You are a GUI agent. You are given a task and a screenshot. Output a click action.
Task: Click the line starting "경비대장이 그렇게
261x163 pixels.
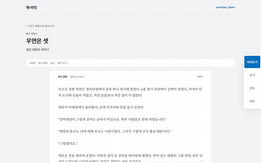point(112,119)
